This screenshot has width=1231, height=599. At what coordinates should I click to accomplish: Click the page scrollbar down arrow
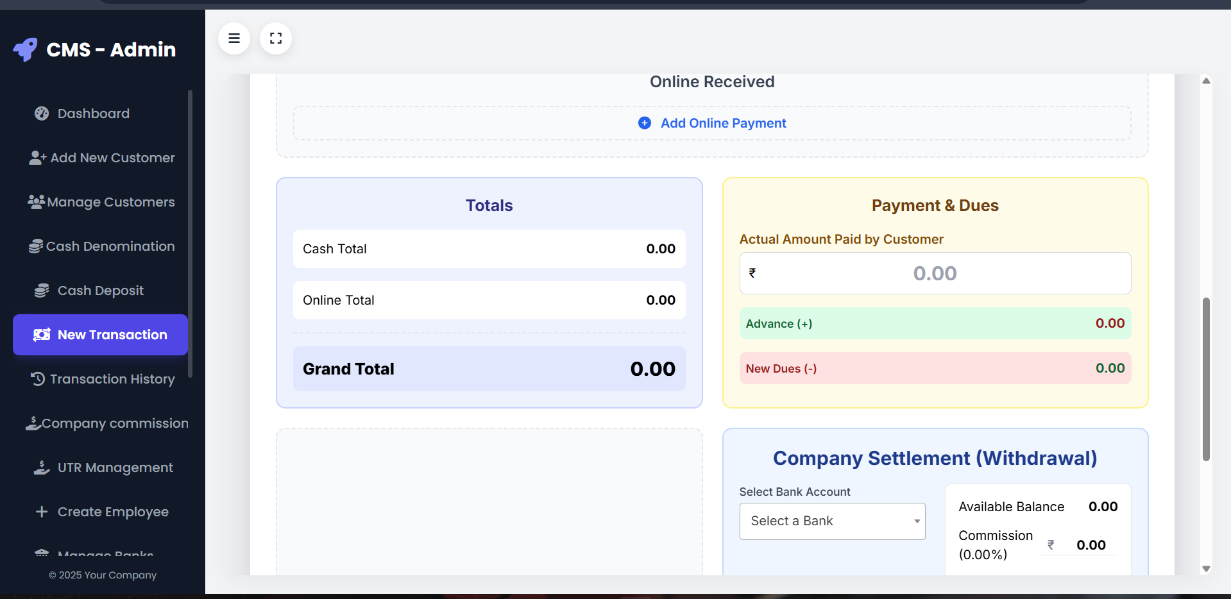click(x=1206, y=569)
